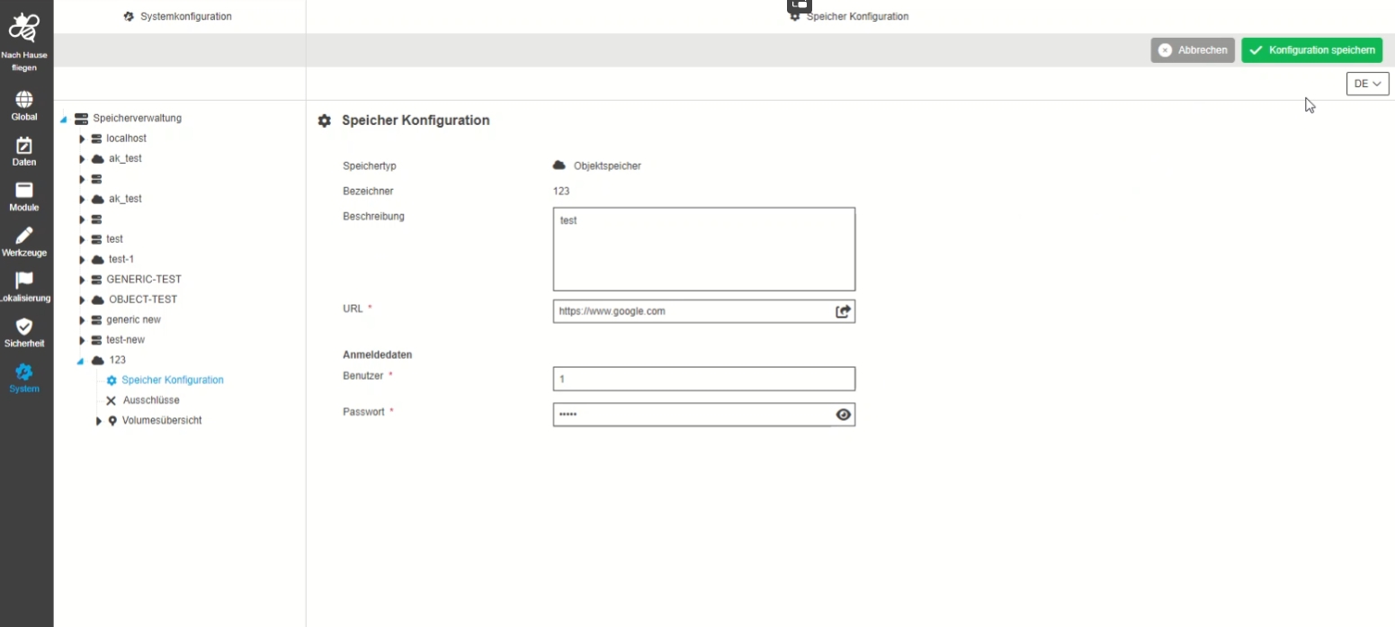1395x627 pixels.
Task: Expand the GENERIC-TEST node
Action: tap(82, 280)
